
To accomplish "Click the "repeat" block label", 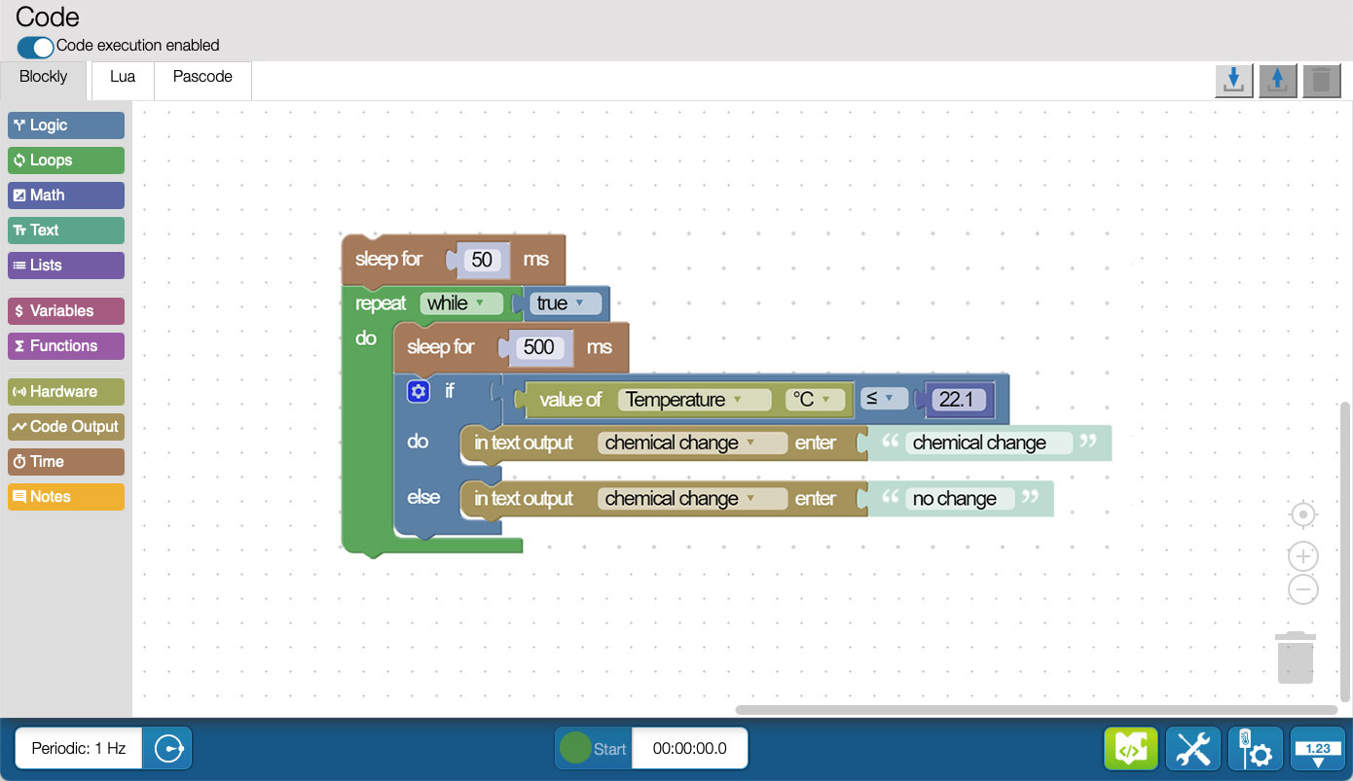I will [x=381, y=303].
